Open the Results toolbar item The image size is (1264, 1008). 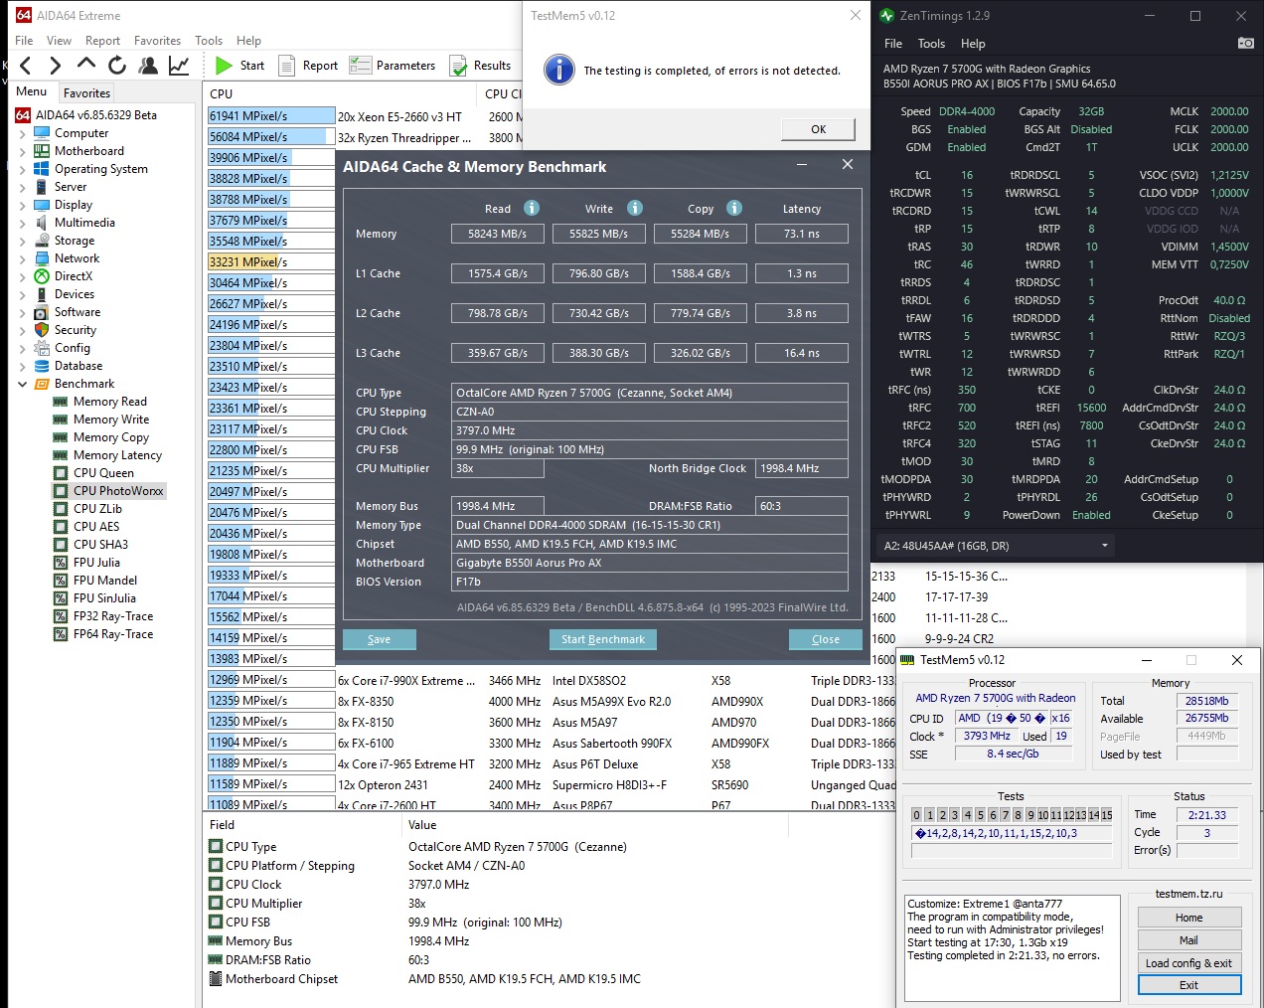[481, 66]
